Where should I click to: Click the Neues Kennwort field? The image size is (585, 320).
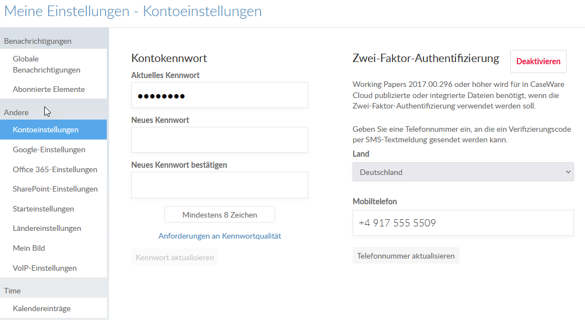[219, 140]
